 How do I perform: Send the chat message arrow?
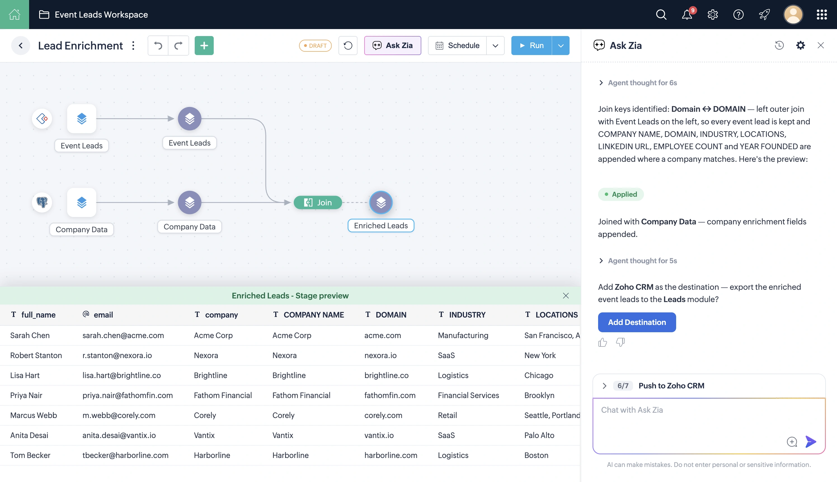pyautogui.click(x=811, y=441)
